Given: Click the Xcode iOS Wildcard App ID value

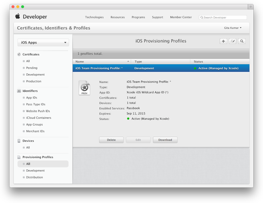Looking at the screenshot, I should pos(148,92).
